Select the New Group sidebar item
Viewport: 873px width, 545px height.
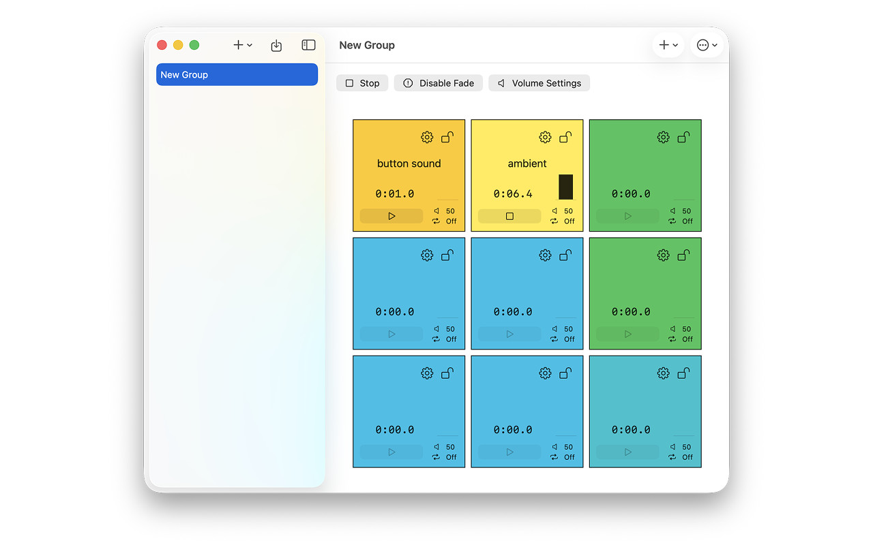click(x=237, y=75)
